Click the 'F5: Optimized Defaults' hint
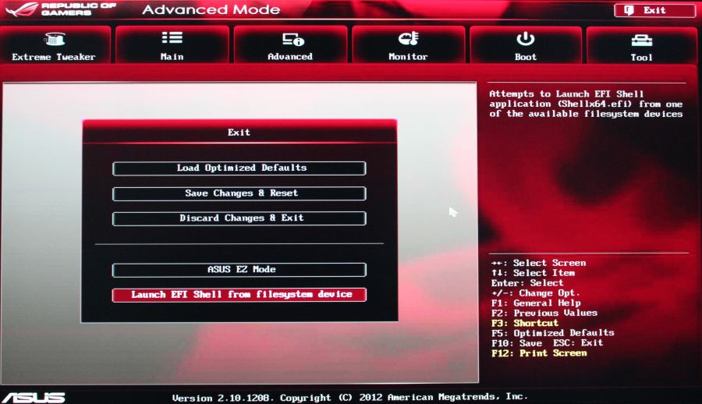Screen dimensions: 702x404 coord(552,333)
